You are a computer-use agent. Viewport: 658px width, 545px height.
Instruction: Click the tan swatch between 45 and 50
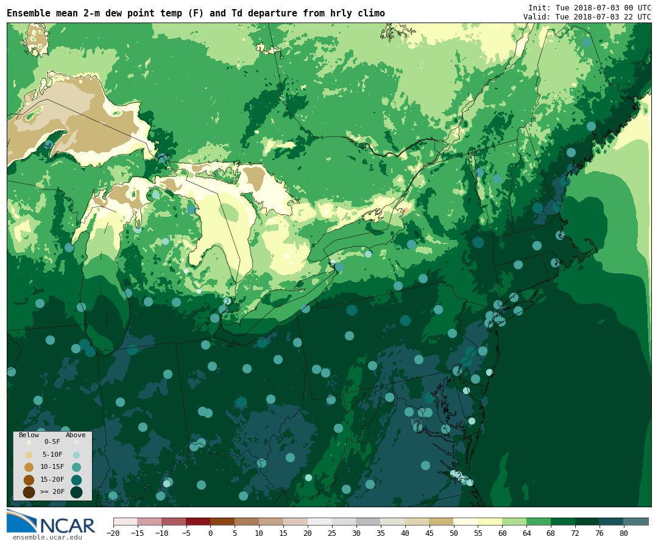(442, 521)
